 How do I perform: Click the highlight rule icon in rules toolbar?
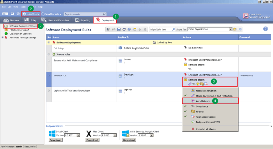(135, 29)
